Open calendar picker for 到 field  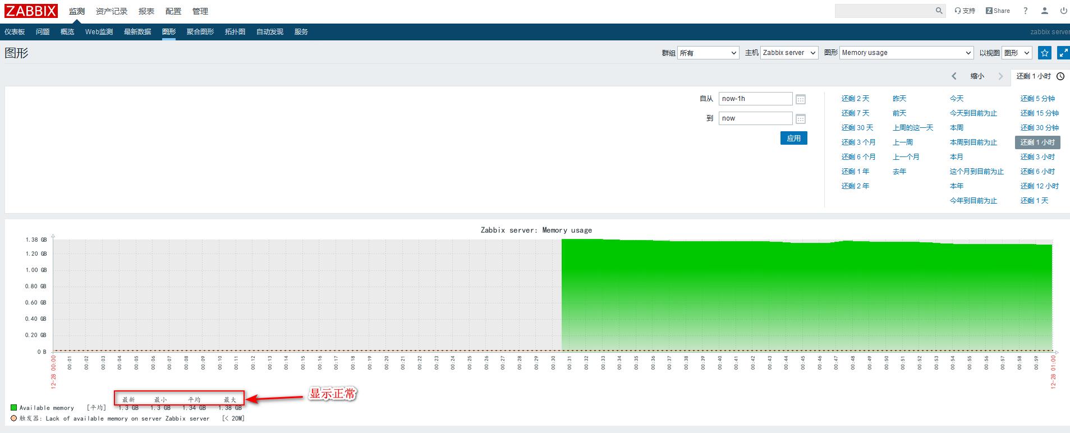tap(801, 119)
